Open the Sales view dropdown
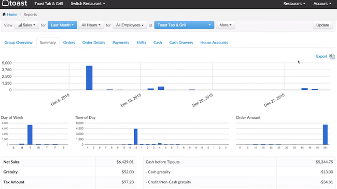The height and width of the screenshot is (189, 337). [x=26, y=25]
